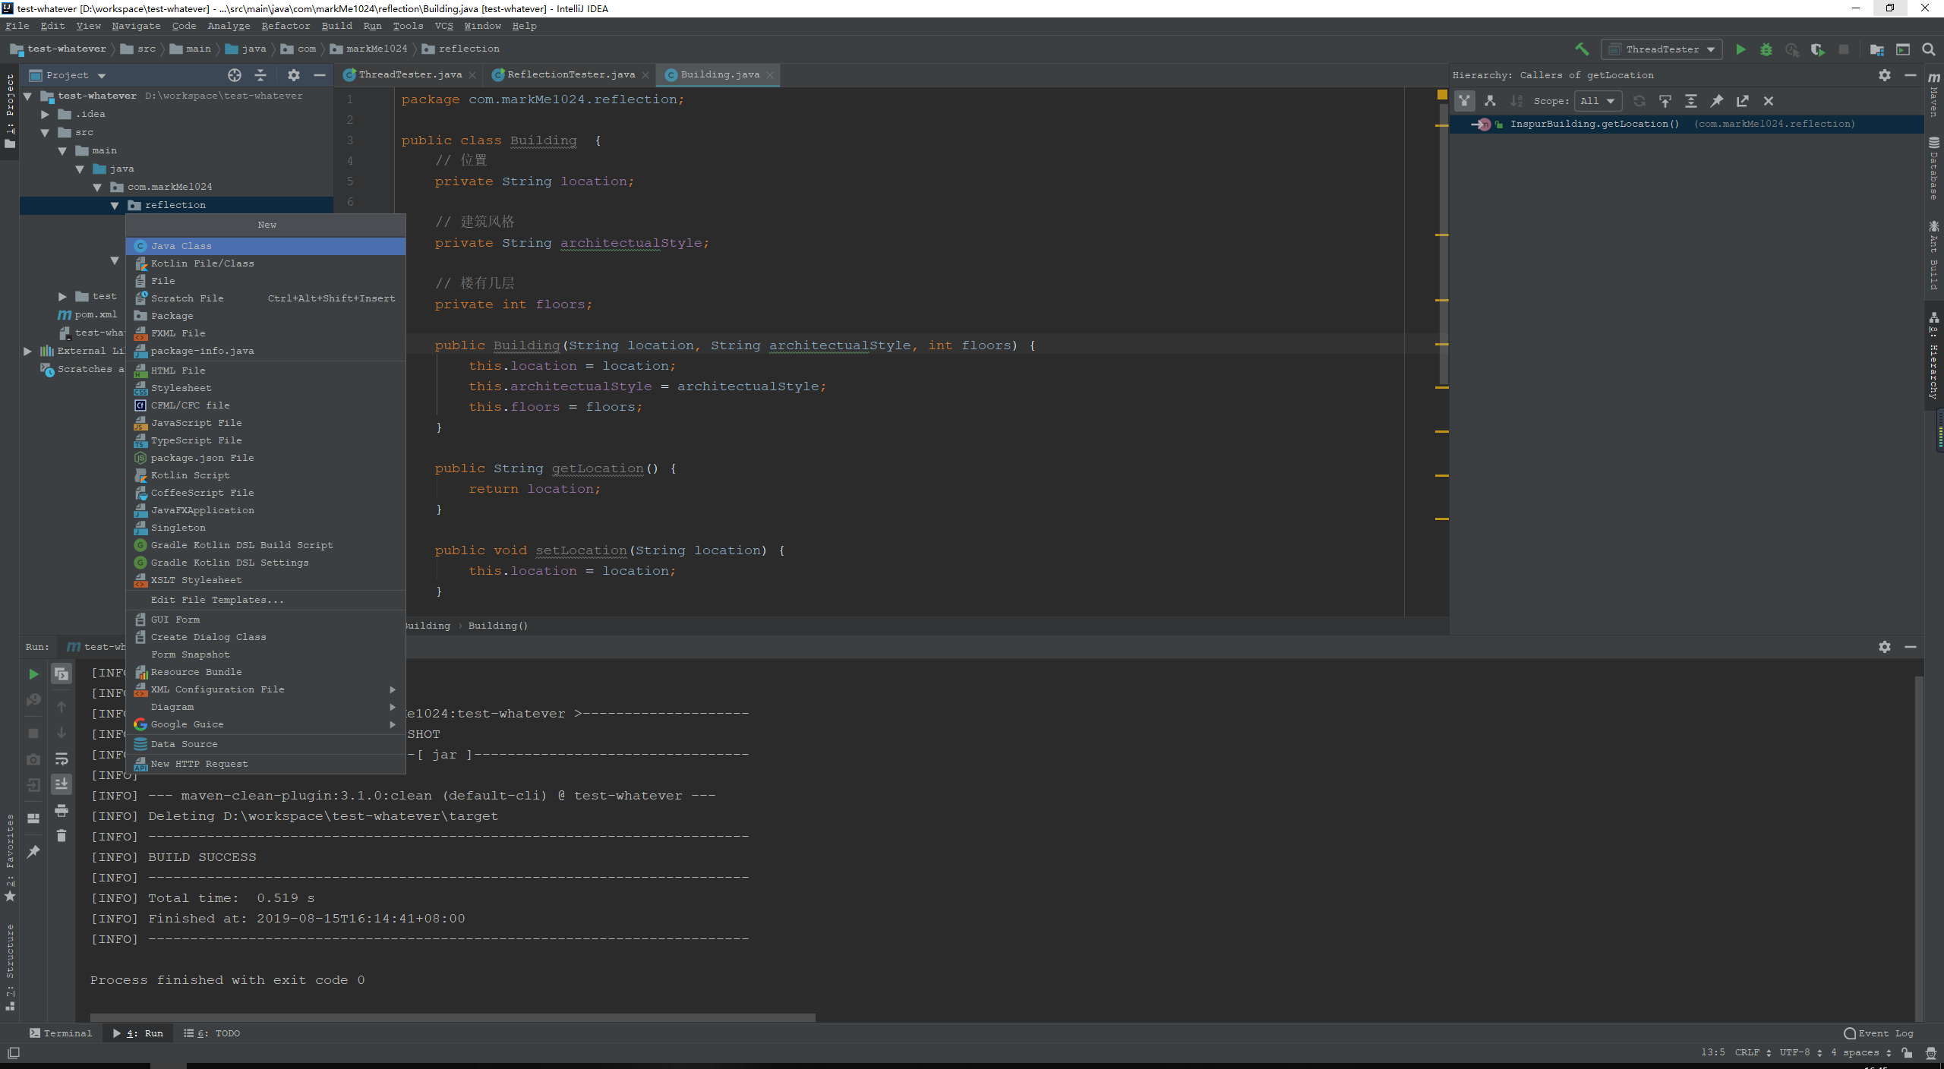
Task: Click the locate target icon in Project panel
Action: click(235, 75)
